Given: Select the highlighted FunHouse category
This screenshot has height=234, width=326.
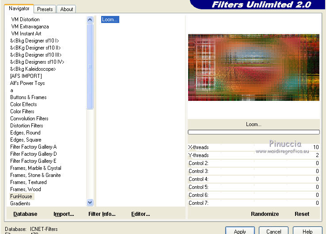Looking at the screenshot, I should (21, 196).
